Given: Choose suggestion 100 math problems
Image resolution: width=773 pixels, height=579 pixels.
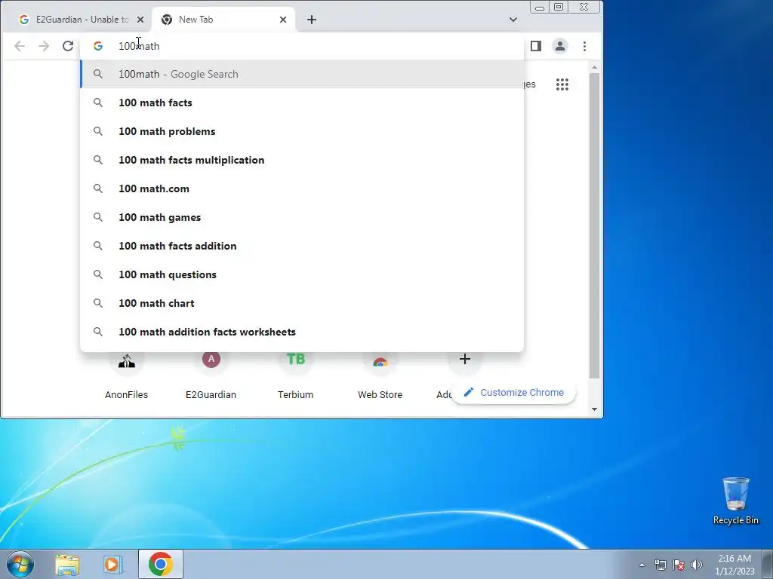Looking at the screenshot, I should (302, 131).
